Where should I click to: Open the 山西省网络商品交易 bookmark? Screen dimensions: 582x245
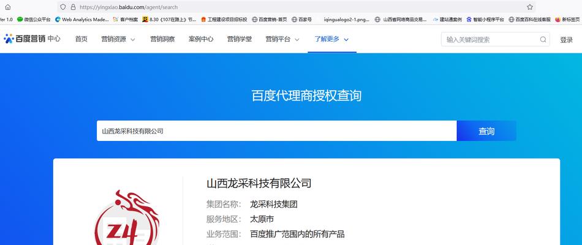[401, 20]
